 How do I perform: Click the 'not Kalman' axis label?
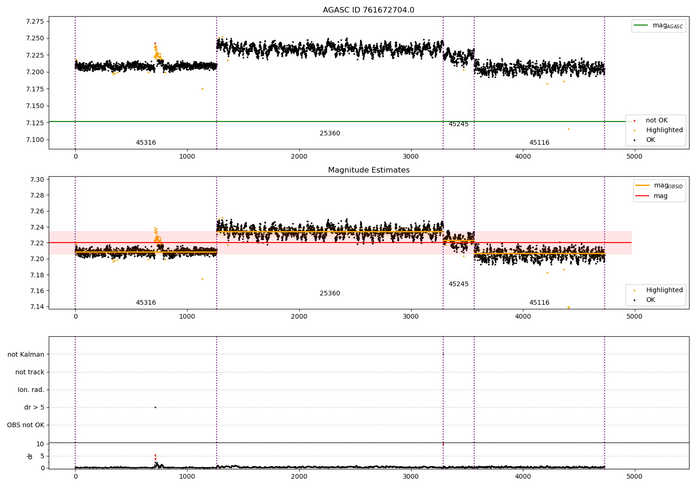[x=26, y=355]
